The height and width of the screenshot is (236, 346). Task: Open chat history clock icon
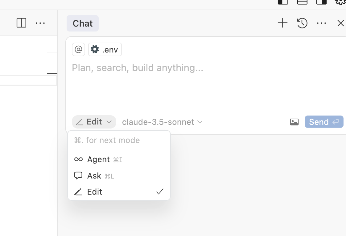(302, 23)
